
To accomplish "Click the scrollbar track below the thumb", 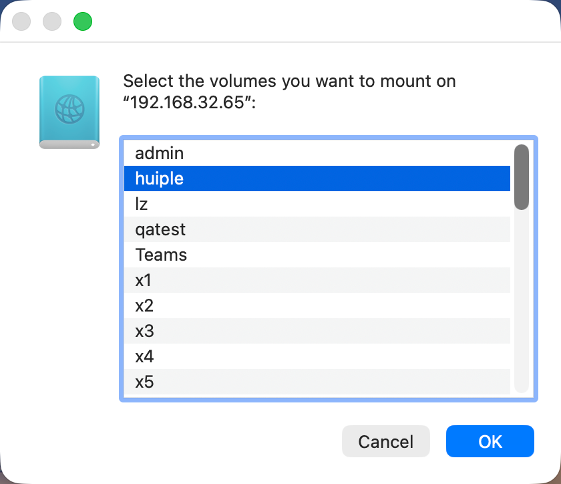I will (x=522, y=301).
